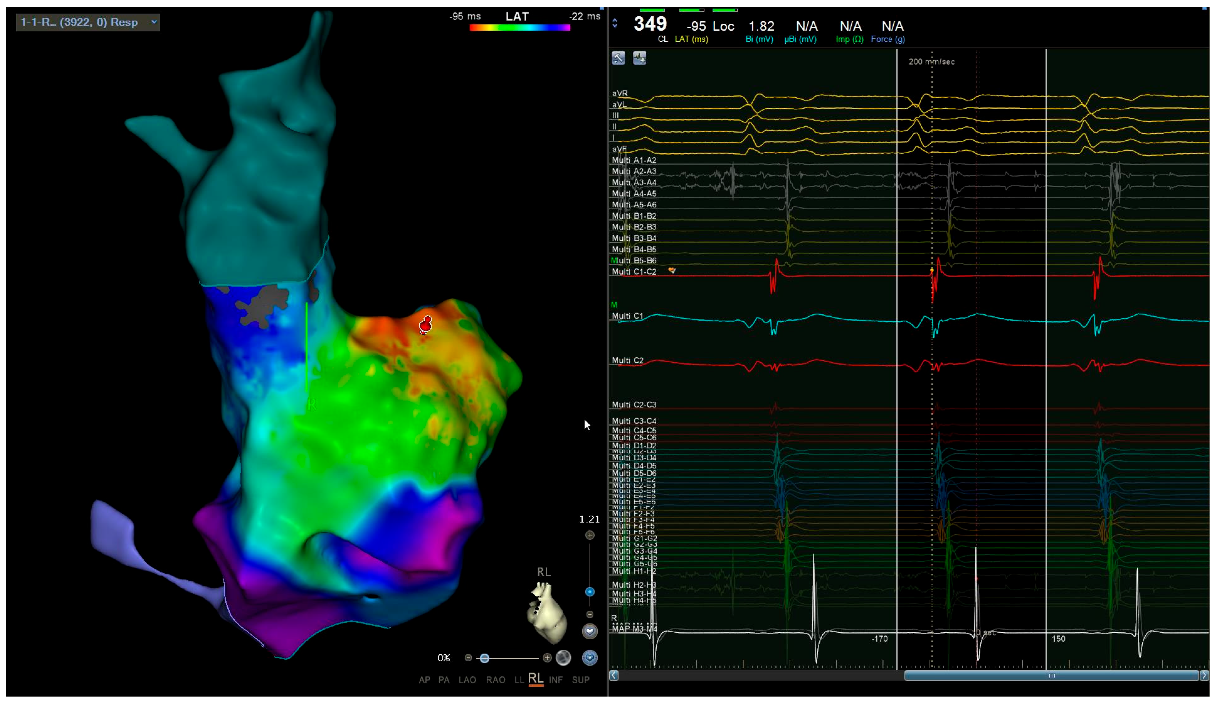This screenshot has height=704, width=1216.
Task: Increase transparency with horizontal plus icon
Action: (547, 658)
